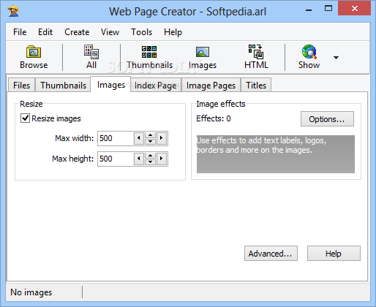Click Max width spinner up arrow
Viewport: 376px width, 307px height.
click(x=150, y=135)
